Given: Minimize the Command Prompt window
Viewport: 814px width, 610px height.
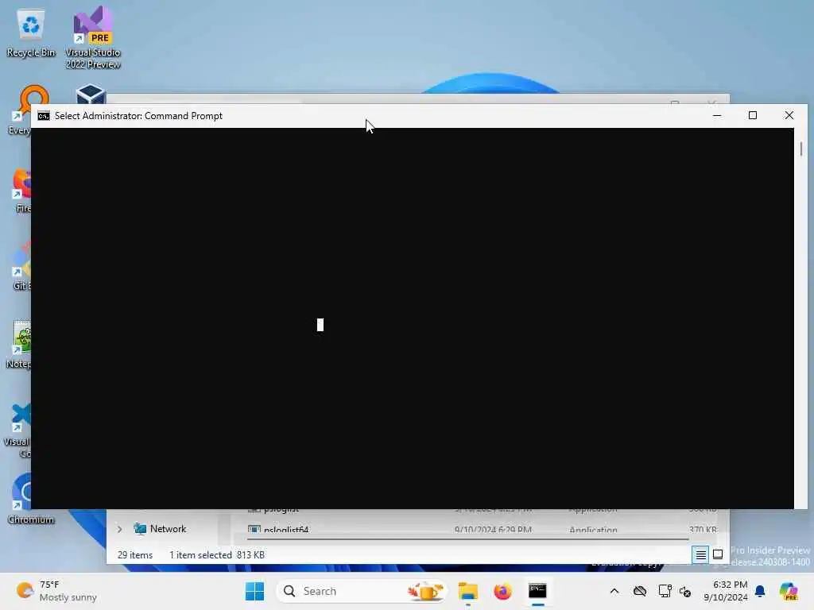Looking at the screenshot, I should pos(717,115).
